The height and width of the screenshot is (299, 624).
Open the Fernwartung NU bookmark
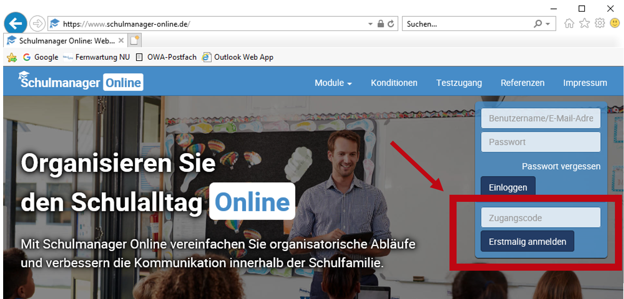click(97, 57)
